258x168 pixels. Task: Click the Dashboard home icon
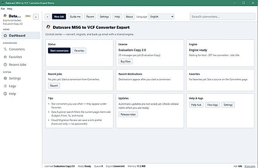tap(5, 36)
